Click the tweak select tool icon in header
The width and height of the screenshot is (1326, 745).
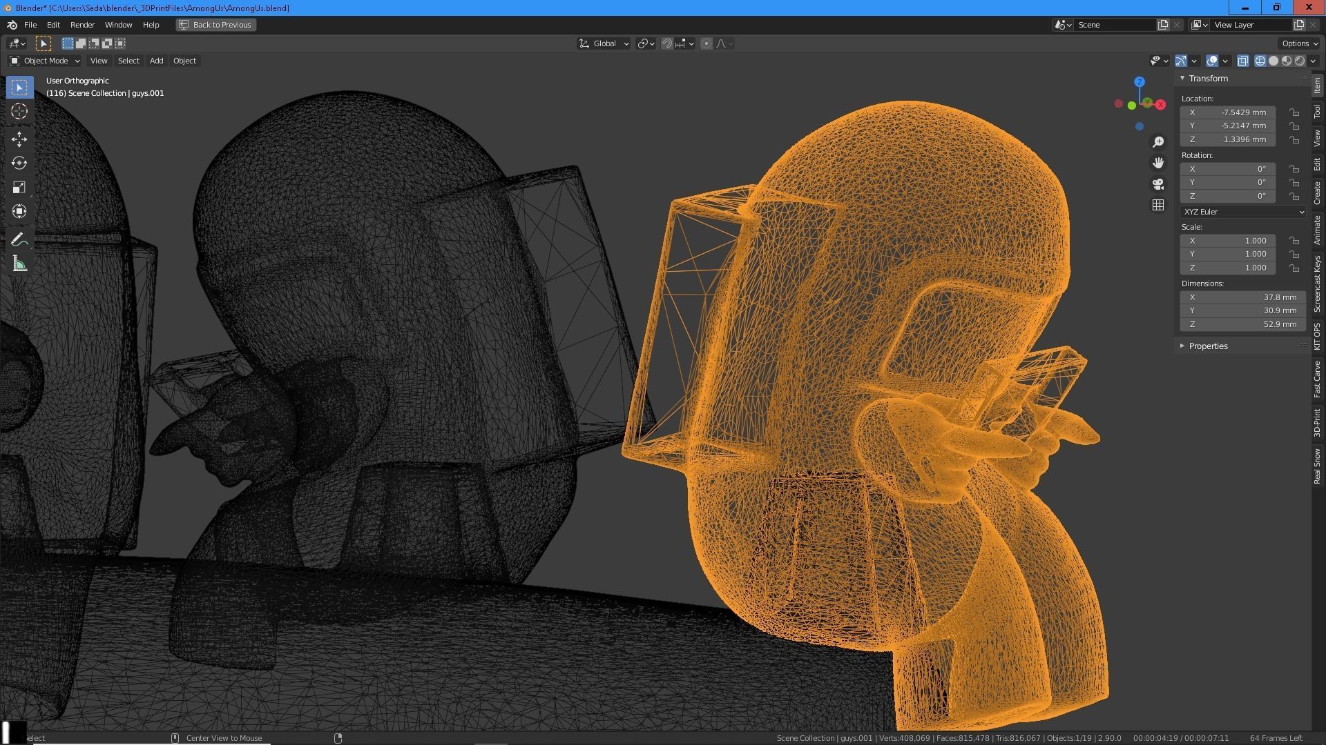point(44,43)
